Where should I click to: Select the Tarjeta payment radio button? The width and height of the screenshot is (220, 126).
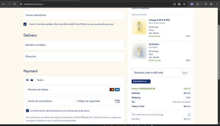[x=27, y=80]
